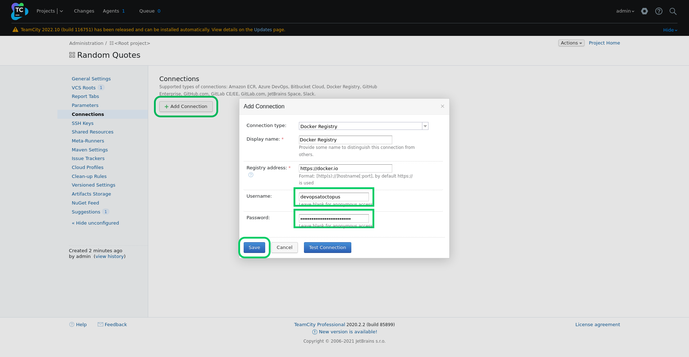Open Clean-up Rules in sidebar
Screen dimensions: 689x357
click(x=89, y=176)
